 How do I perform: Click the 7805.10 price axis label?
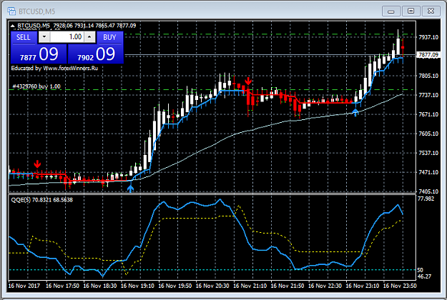pyautogui.click(x=428, y=76)
